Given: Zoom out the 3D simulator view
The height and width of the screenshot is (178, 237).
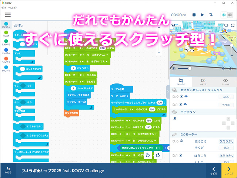Looking at the screenshot, I should (231, 56).
